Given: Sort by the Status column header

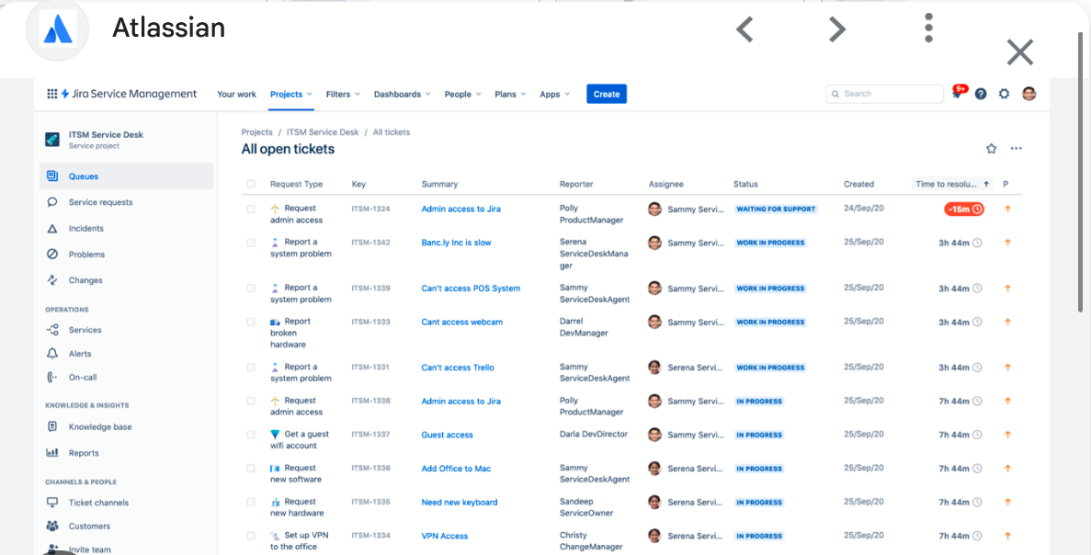Looking at the screenshot, I should click(x=745, y=185).
